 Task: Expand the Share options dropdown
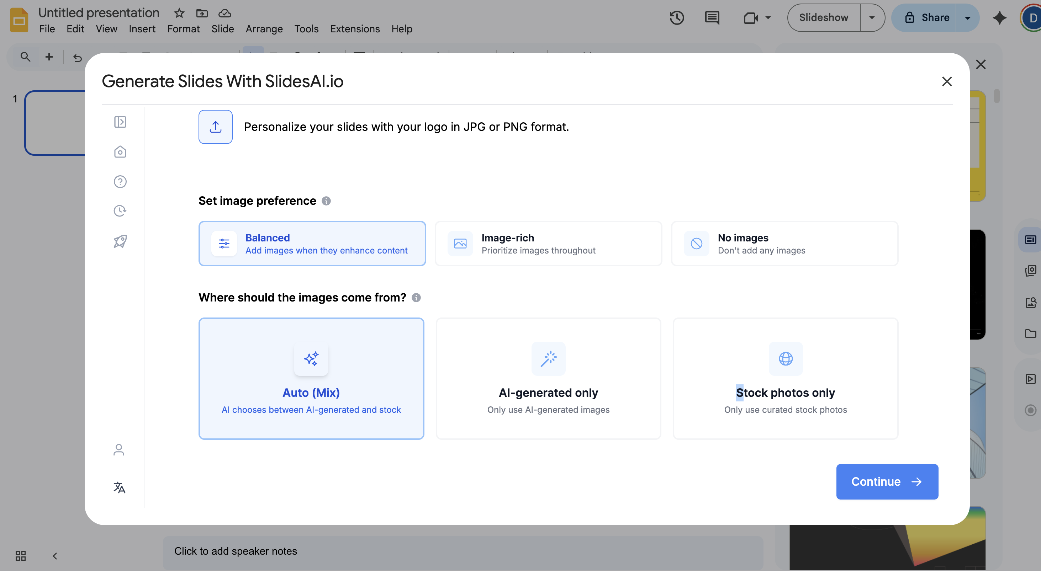967,18
